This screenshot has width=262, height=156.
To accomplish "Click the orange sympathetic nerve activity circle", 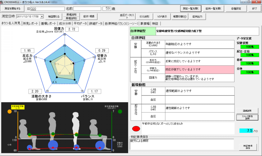I will pos(9,111).
